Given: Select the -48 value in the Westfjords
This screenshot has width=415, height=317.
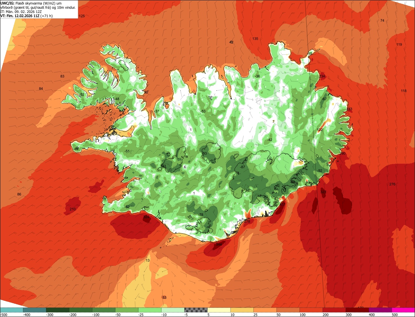Looking at the screenshot, I should (117, 99).
